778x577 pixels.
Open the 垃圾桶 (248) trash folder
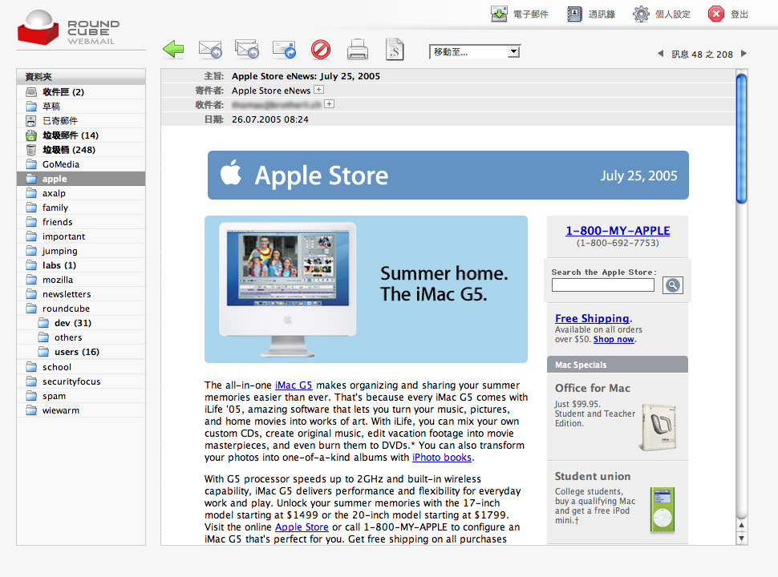click(x=81, y=150)
